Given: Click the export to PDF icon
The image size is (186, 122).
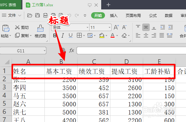Looking at the screenshot, I should 45,15.
